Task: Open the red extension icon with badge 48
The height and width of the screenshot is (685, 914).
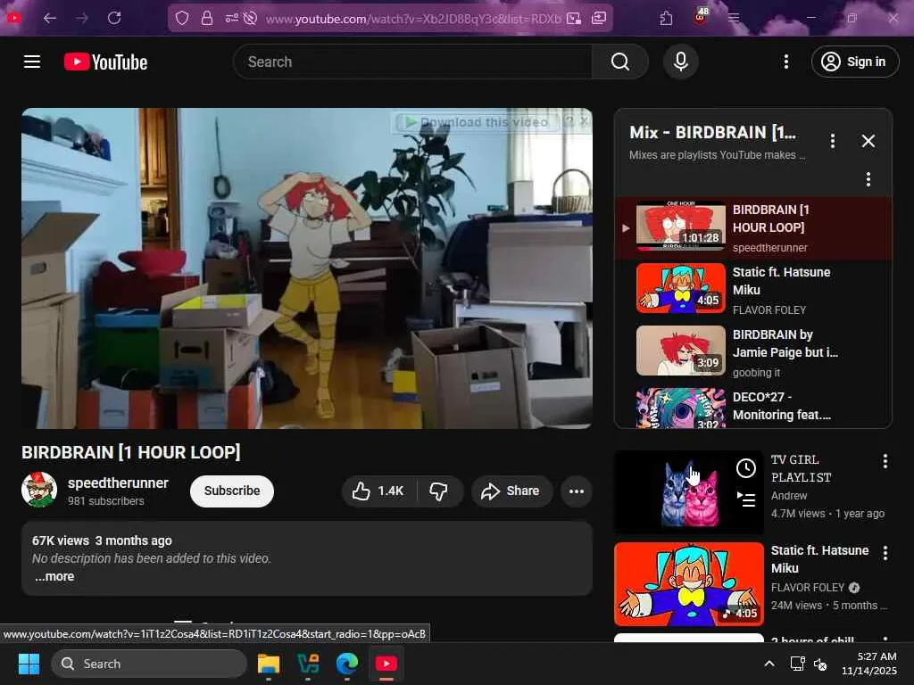Action: coord(701,16)
